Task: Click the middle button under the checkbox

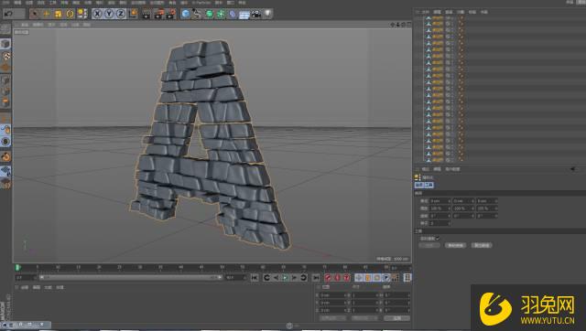Action: point(456,245)
